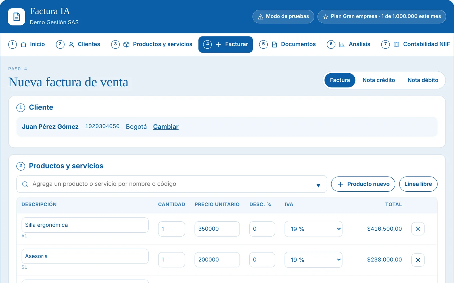Screen dimensions: 454x283
Task: Click the Asesoría description field
Action: (x=85, y=256)
